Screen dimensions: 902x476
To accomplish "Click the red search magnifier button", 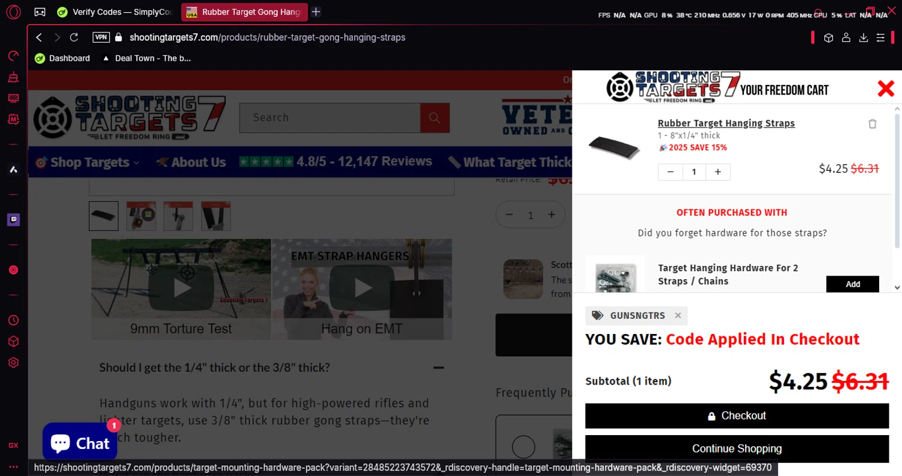I will (x=435, y=117).
